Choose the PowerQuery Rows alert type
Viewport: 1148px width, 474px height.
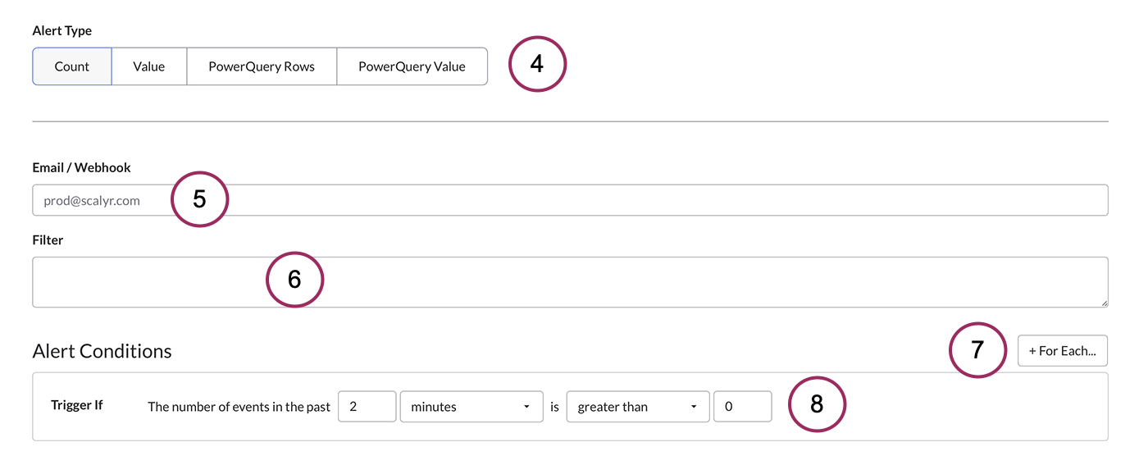262,66
